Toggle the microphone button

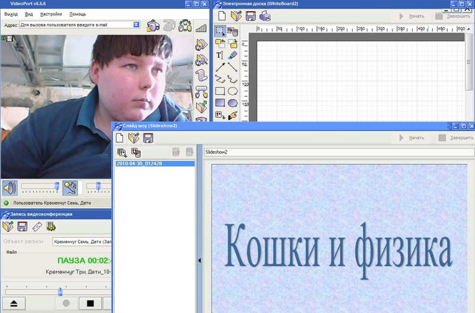pyautogui.click(x=70, y=188)
